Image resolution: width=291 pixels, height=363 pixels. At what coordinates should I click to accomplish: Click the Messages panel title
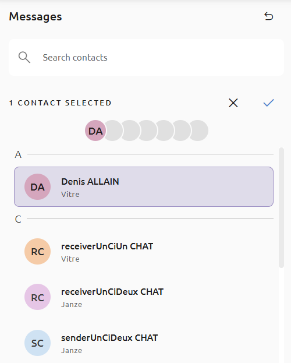(36, 17)
